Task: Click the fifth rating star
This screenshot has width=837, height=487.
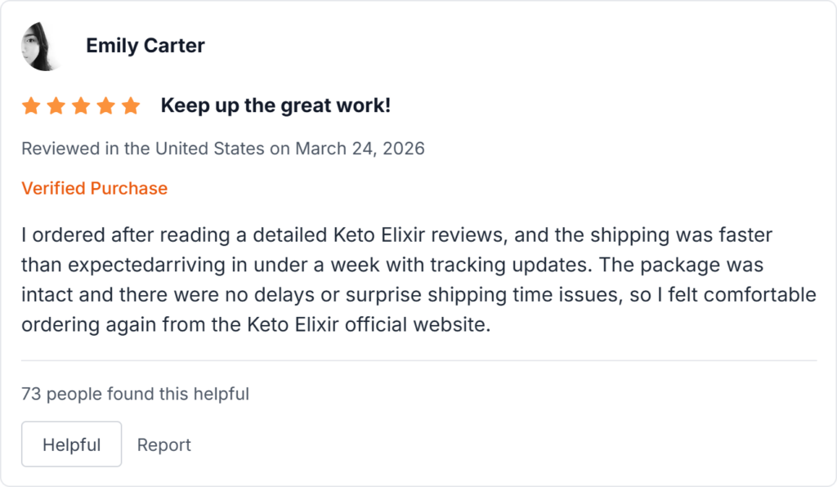Action: click(131, 106)
